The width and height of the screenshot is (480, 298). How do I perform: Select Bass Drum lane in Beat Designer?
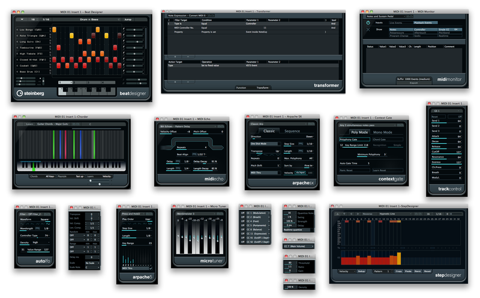click(28, 71)
